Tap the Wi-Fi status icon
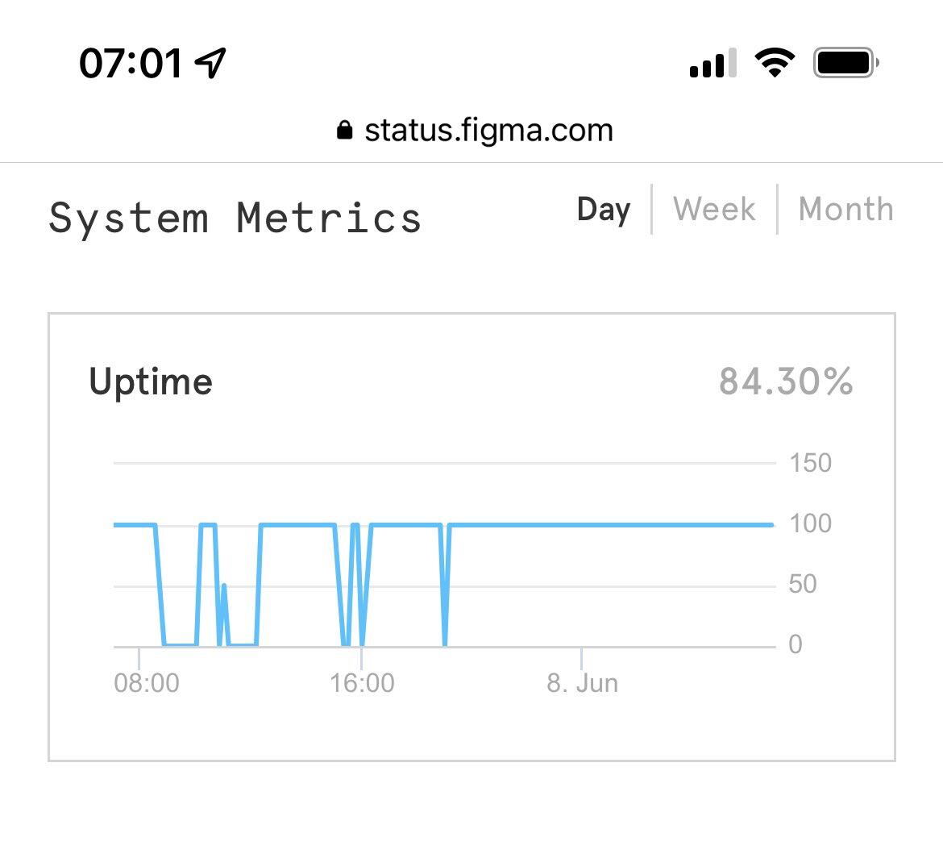This screenshot has height=846, width=943. (774, 62)
